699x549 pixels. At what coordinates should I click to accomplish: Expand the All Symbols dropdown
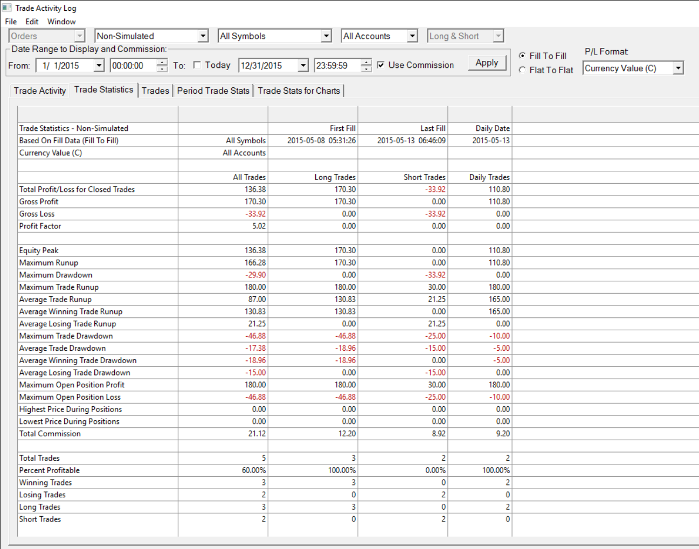point(326,36)
